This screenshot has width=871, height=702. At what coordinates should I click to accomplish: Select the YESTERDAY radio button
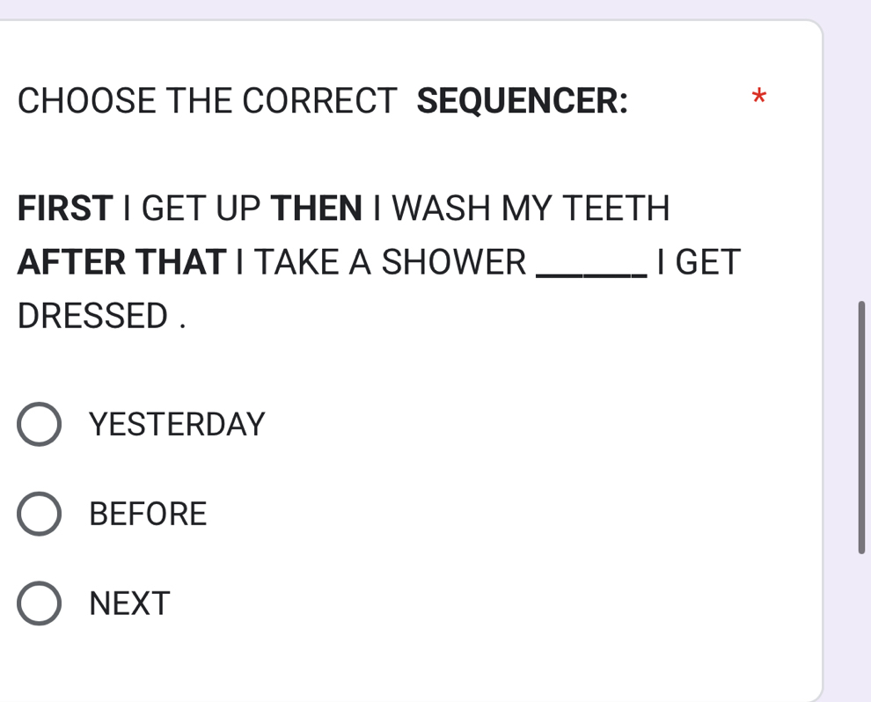coord(40,425)
